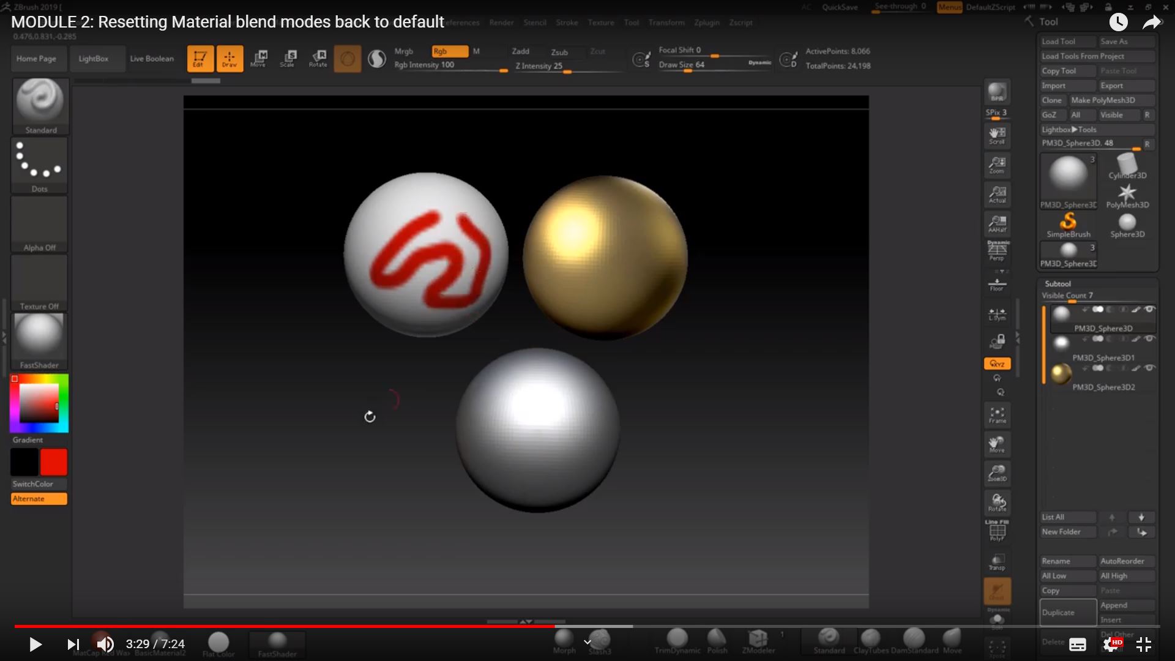This screenshot has width=1175, height=661.
Task: Toggle the Mrgb channel
Action: pyautogui.click(x=404, y=51)
